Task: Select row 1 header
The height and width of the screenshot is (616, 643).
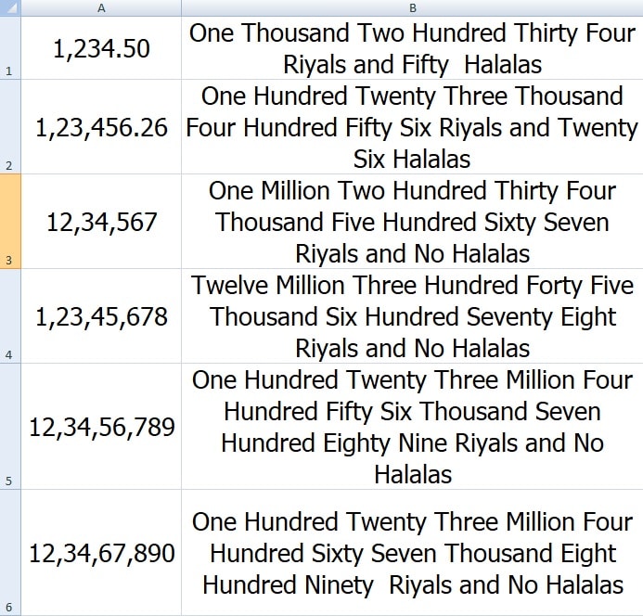Action: tap(10, 48)
